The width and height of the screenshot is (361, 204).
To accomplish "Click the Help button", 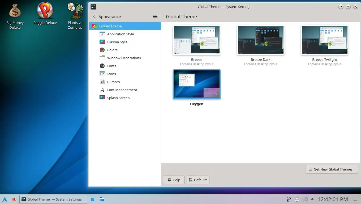I will tap(174, 180).
